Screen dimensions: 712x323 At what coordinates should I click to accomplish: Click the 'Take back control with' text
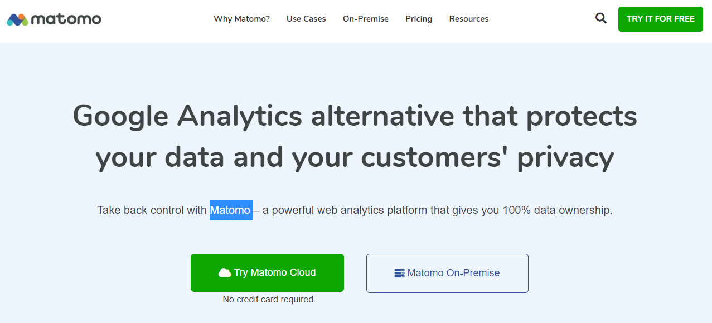point(152,210)
